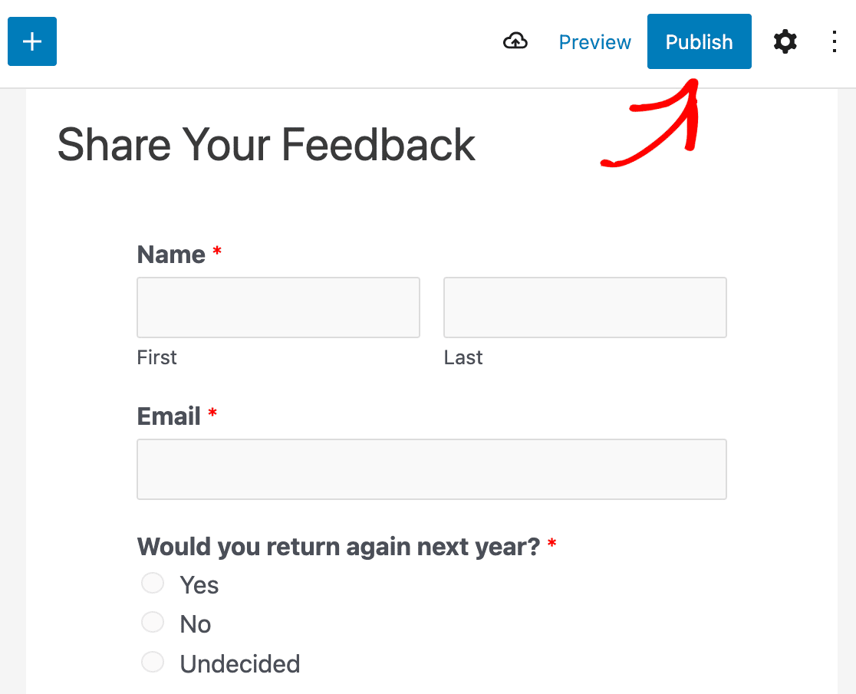Select the Undecided radio option
This screenshot has width=856, height=694.
pyautogui.click(x=153, y=662)
